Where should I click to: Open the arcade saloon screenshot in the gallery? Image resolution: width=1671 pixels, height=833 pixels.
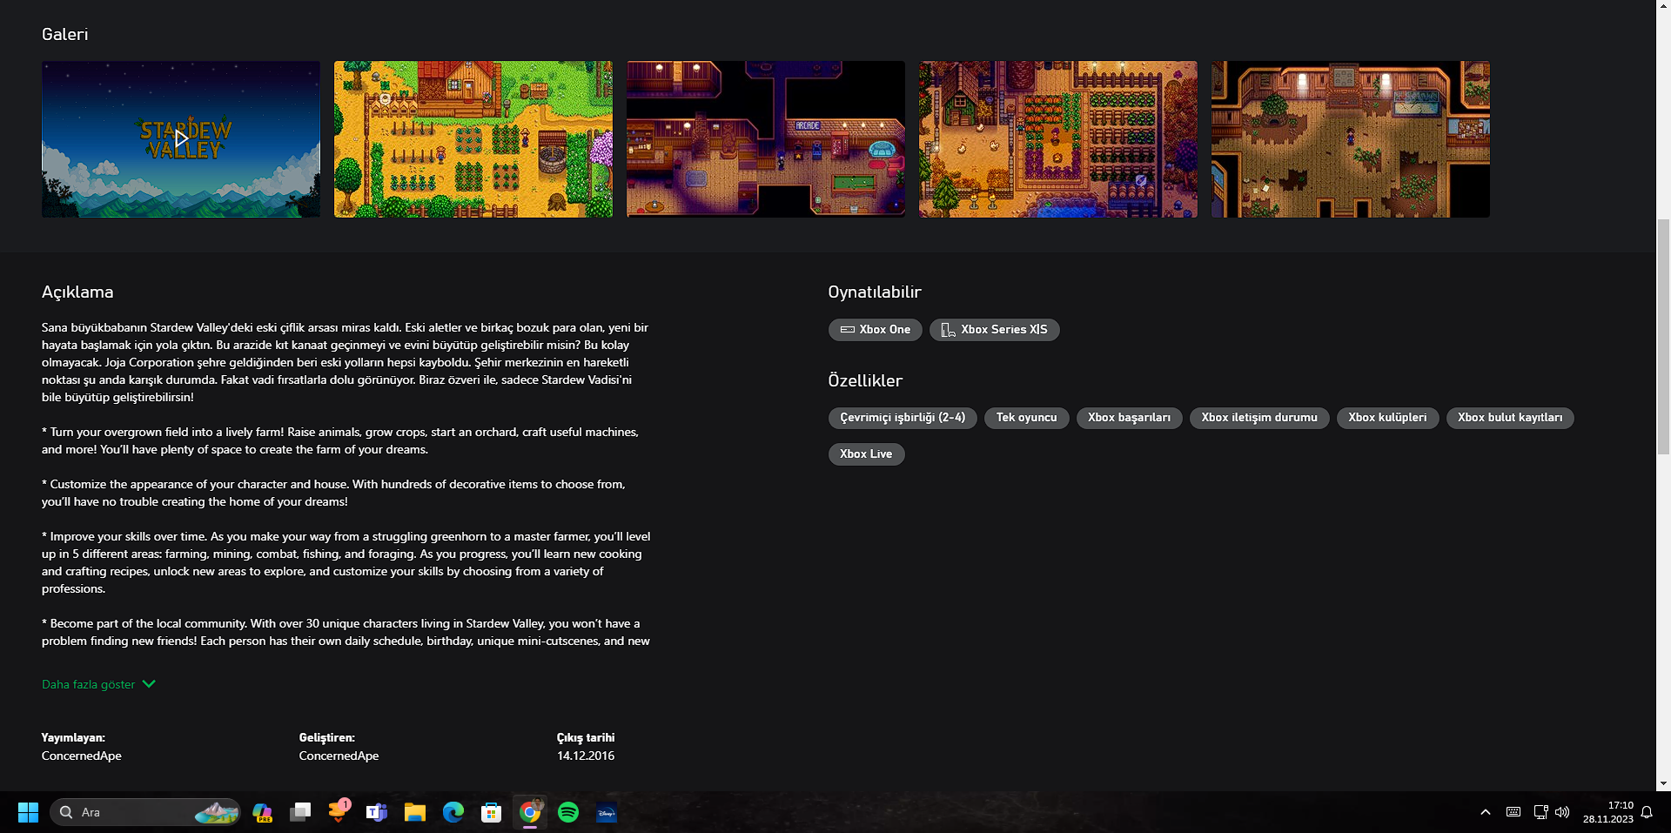point(766,139)
